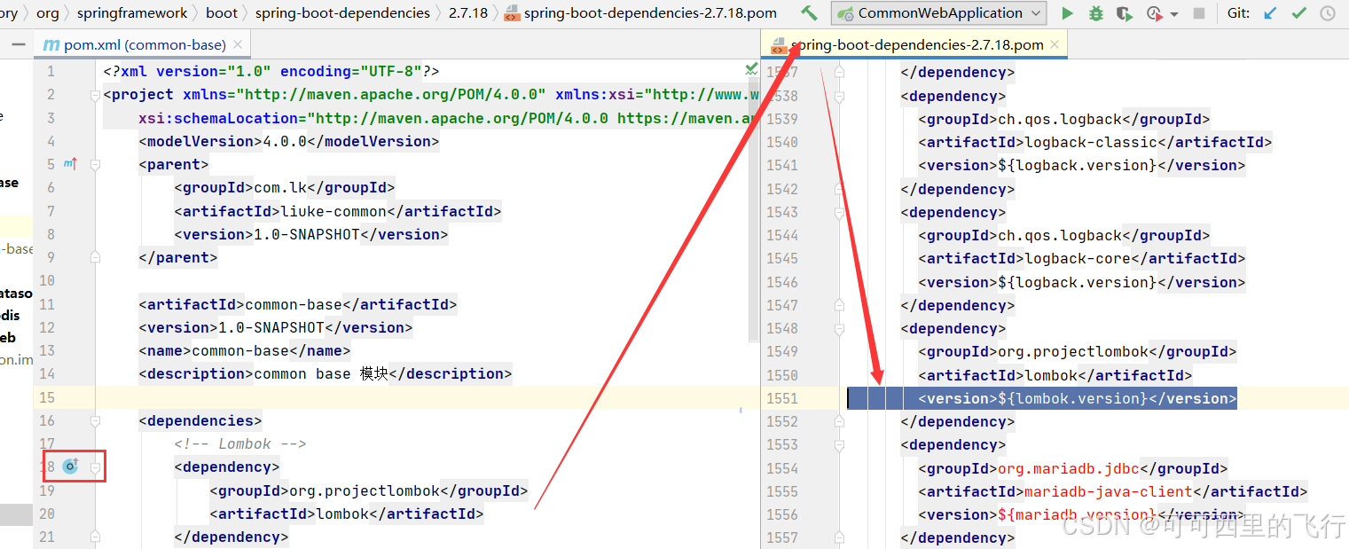Image resolution: width=1349 pixels, height=549 pixels.
Task: Collapse the Lombok dependency fold on line 18
Action: (x=95, y=467)
